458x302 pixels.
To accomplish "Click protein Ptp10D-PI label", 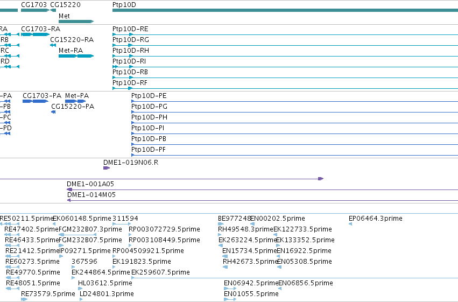I will tap(148, 128).
